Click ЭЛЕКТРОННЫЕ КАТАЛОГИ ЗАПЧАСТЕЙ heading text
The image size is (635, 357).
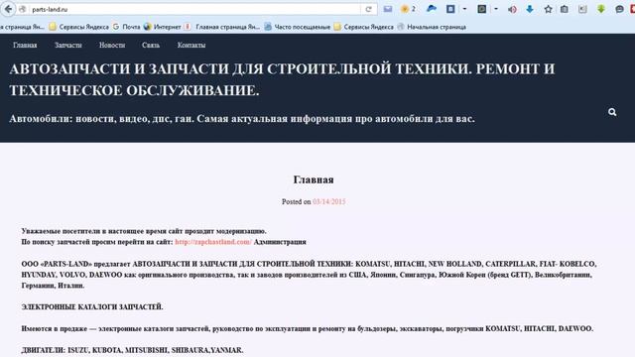click(x=92, y=306)
